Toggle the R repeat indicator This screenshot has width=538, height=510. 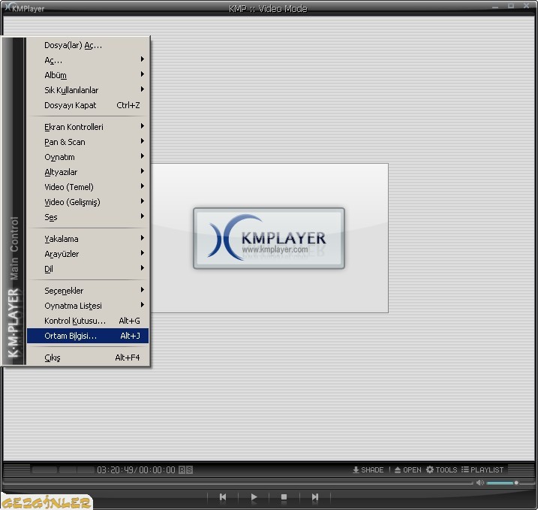coord(182,470)
